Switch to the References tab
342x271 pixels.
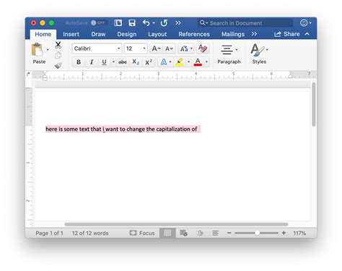click(x=194, y=34)
